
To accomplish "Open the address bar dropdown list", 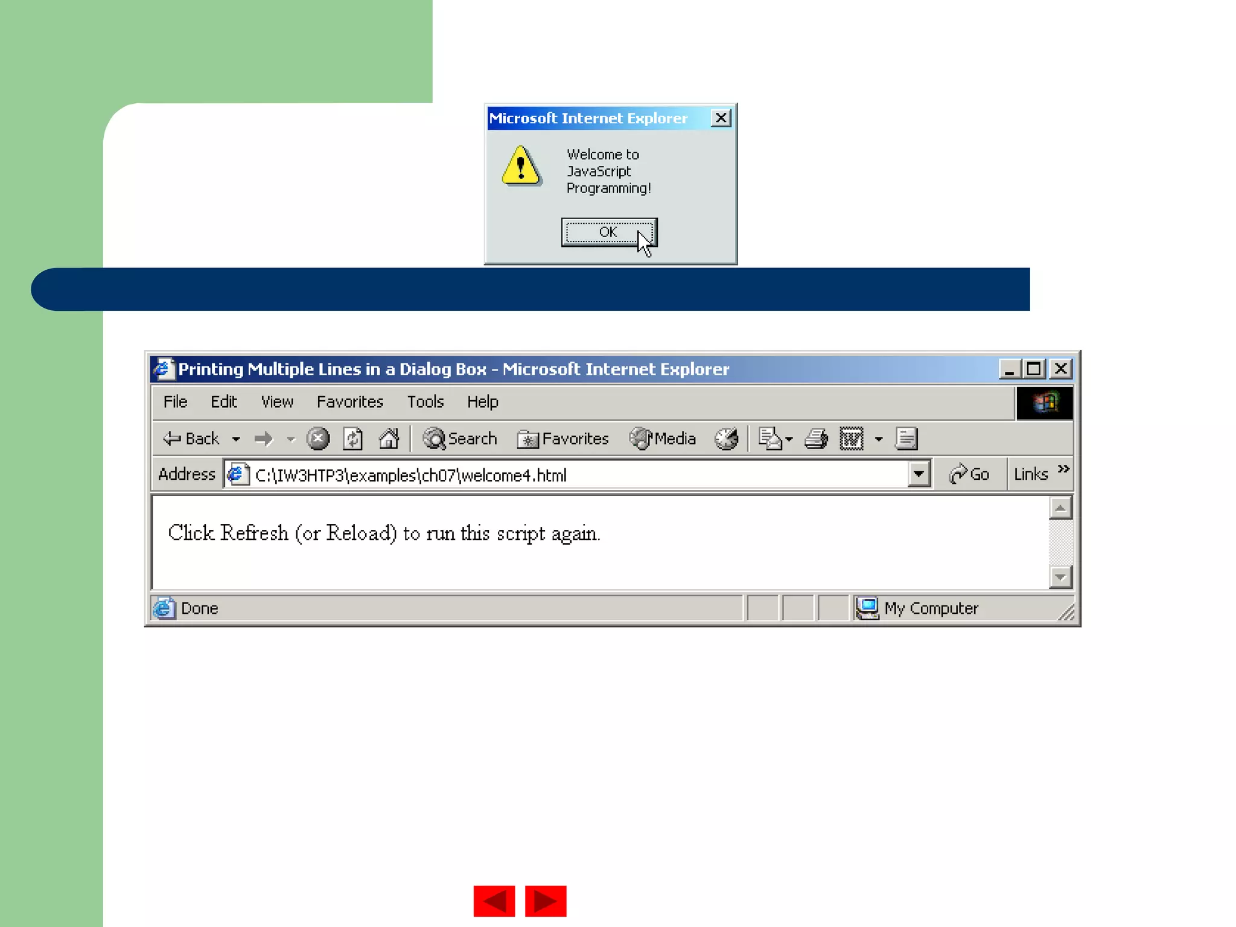I will tap(918, 474).
